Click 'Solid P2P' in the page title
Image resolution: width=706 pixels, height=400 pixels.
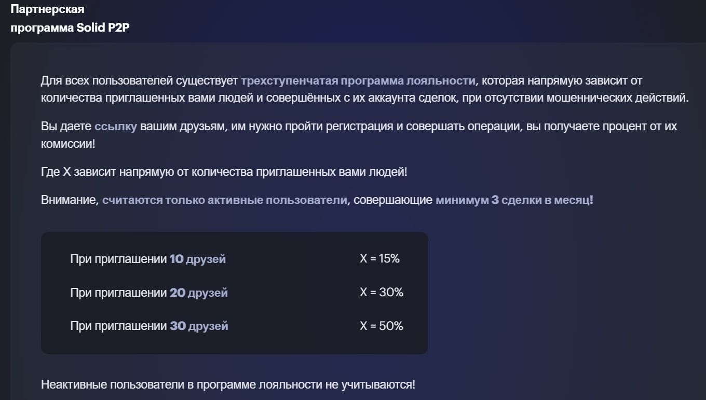[x=103, y=28]
